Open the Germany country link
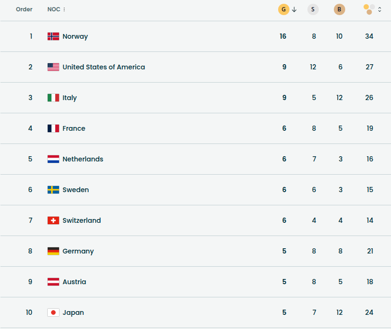 click(x=78, y=251)
